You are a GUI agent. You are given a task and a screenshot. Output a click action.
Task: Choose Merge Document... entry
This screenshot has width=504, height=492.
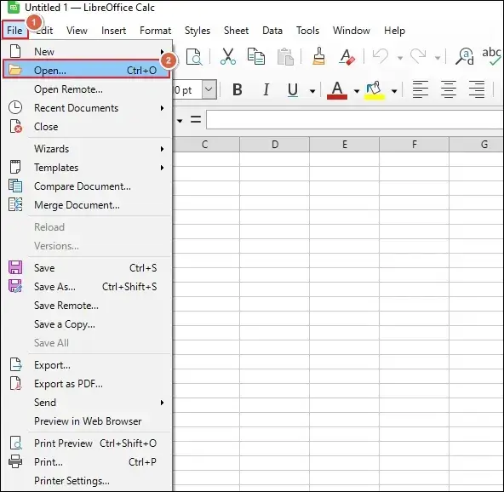87,205
